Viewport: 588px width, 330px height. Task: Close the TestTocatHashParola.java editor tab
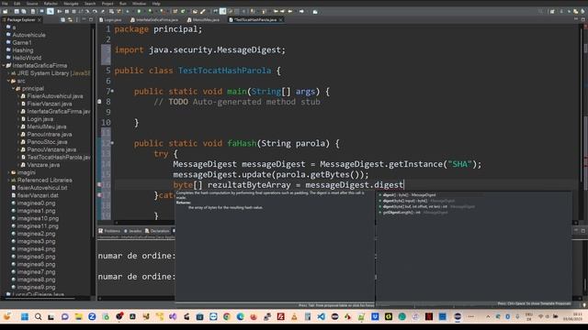click(281, 20)
